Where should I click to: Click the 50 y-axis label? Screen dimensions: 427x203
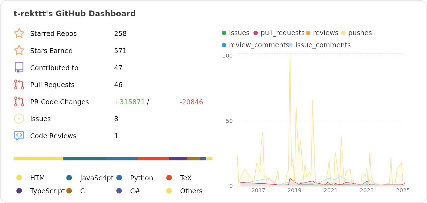pos(229,121)
